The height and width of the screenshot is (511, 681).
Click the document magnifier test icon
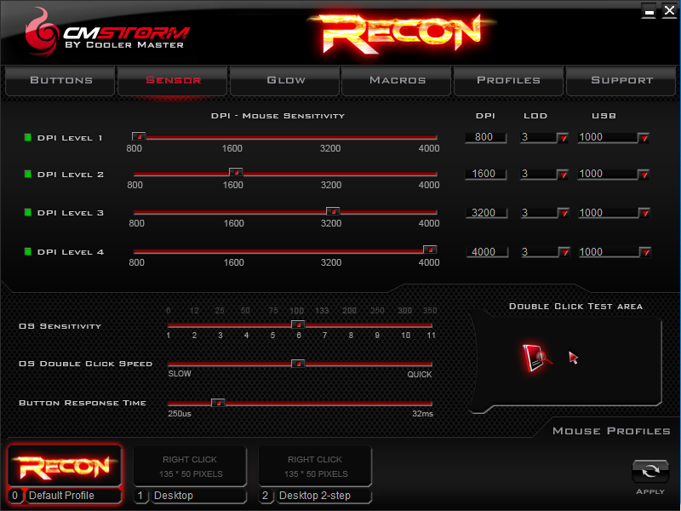click(x=537, y=358)
